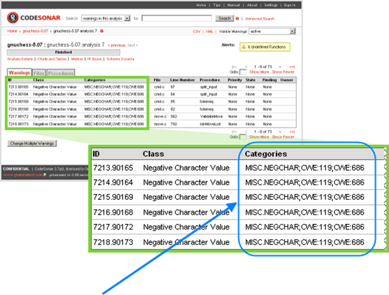
Task: Click the CodeSonar logo icon
Action: (x=12, y=18)
